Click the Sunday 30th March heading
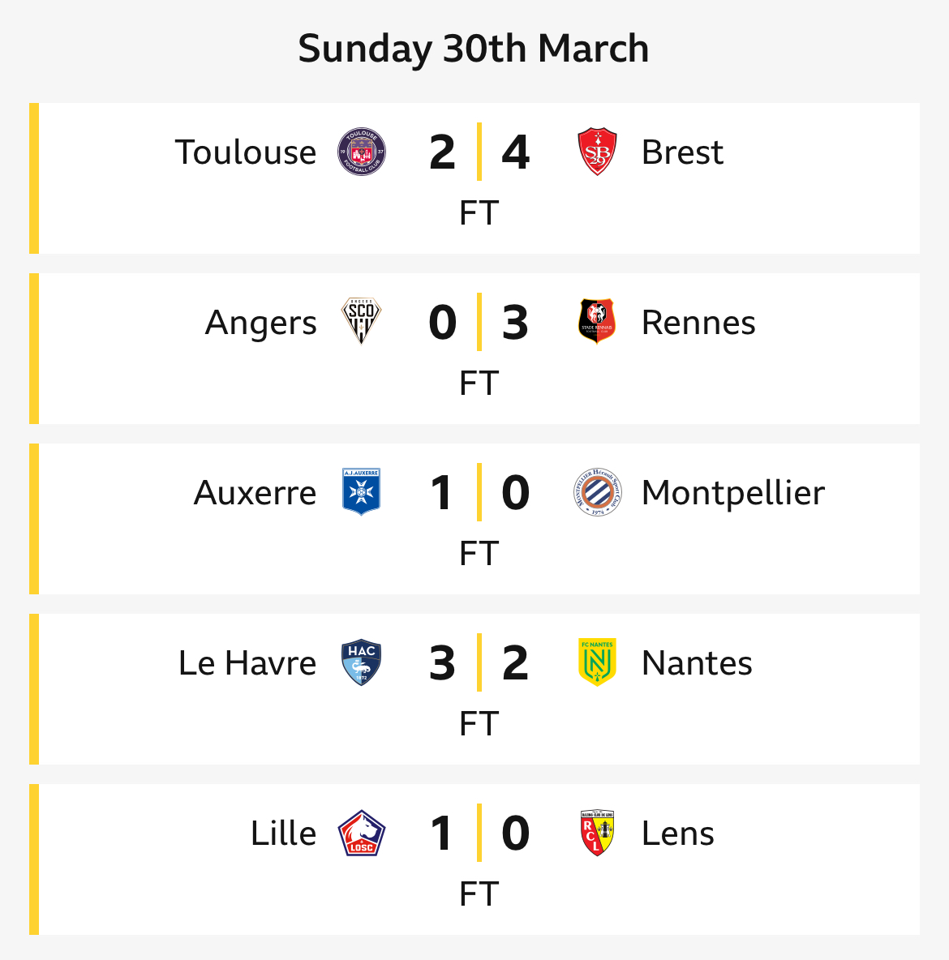The image size is (949, 960). (x=474, y=49)
